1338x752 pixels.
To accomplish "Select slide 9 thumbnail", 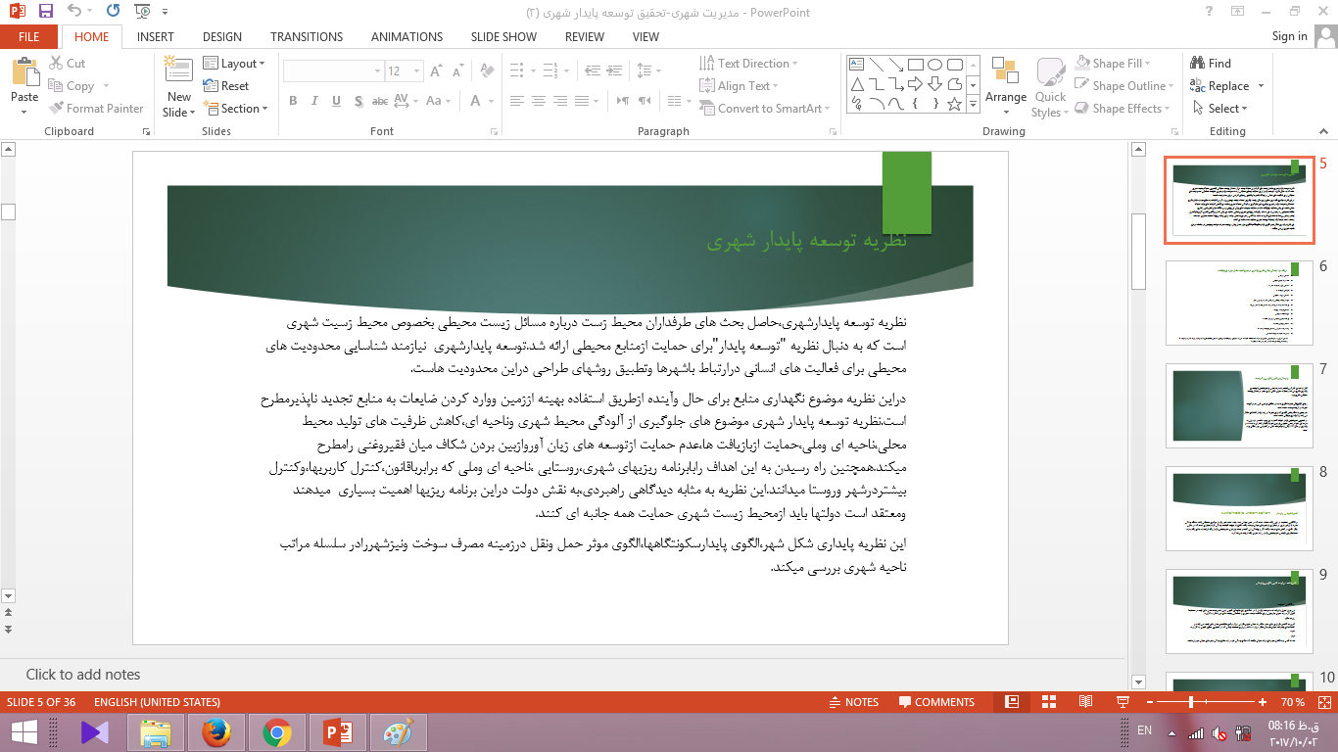I will point(1239,611).
